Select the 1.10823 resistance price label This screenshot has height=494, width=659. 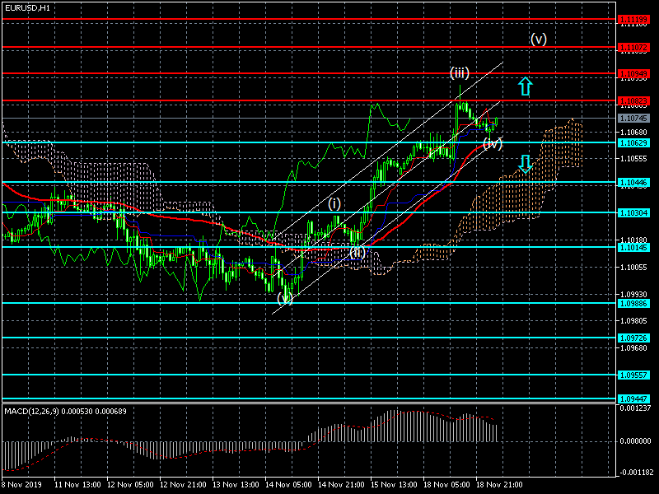633,100
